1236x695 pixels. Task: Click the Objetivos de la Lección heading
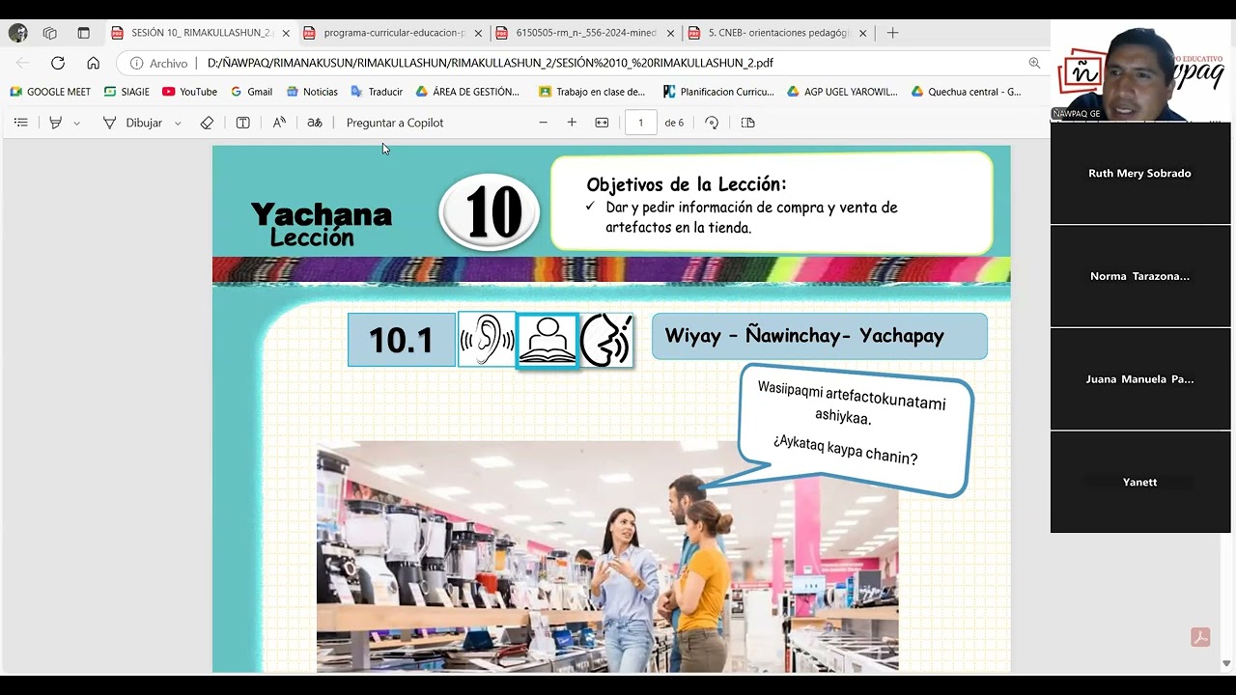pos(687,184)
